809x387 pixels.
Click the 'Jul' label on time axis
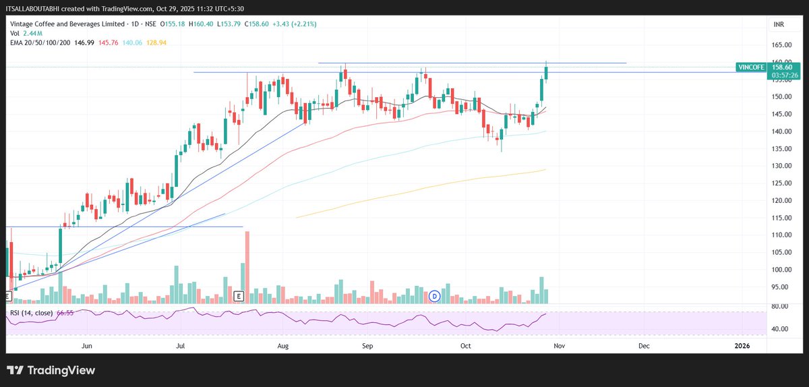pyautogui.click(x=180, y=346)
